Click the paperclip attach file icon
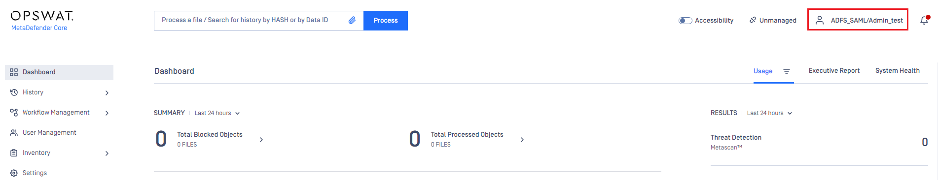 click(x=352, y=20)
